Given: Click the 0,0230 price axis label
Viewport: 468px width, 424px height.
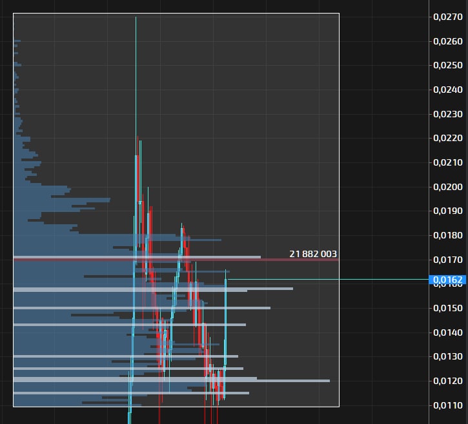Looking at the screenshot, I should pyautogui.click(x=448, y=114).
